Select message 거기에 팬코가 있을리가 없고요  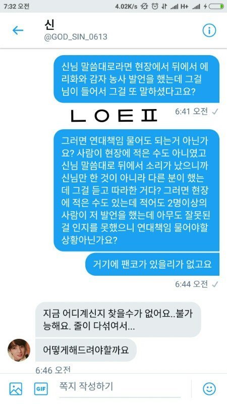coord(152,264)
